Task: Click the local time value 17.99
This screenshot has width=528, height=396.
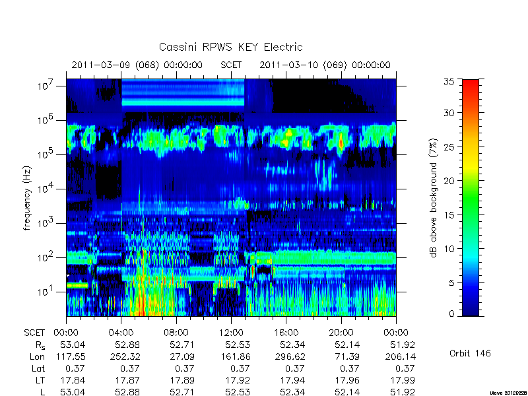Action: [x=403, y=380]
